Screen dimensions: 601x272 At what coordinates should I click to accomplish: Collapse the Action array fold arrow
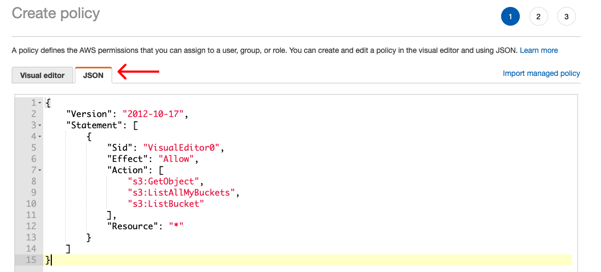click(x=40, y=170)
